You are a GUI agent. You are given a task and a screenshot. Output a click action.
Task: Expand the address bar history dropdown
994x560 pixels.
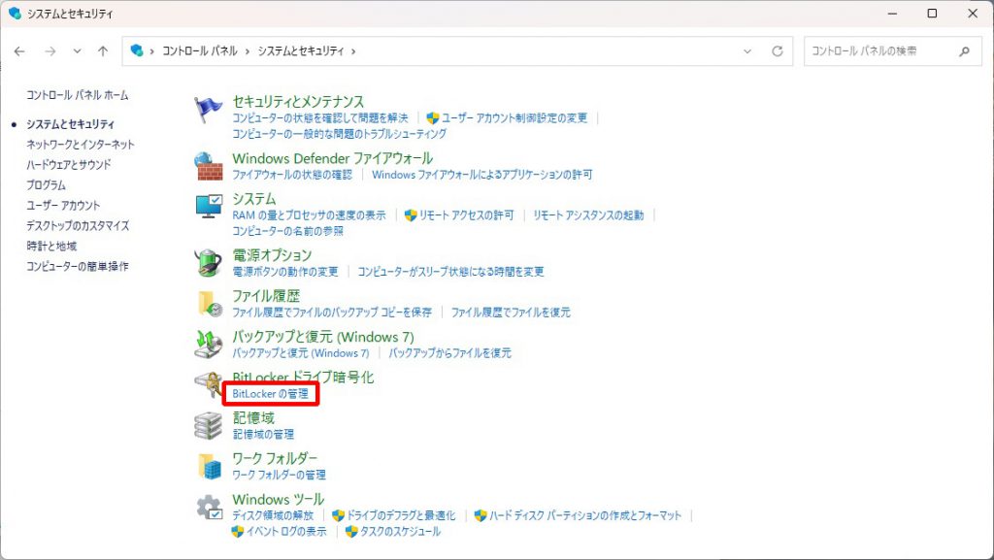tap(747, 51)
